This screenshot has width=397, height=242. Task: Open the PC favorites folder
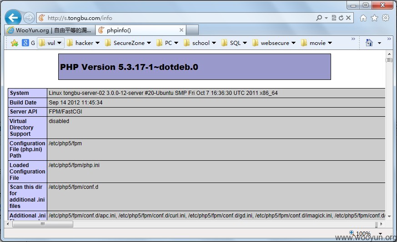coord(167,43)
